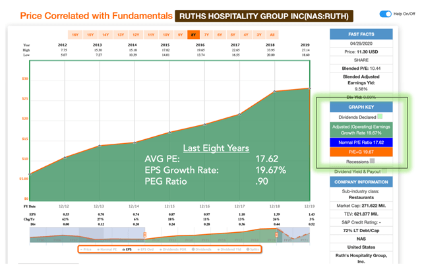Click the Dividends Declared color swatch
The width and height of the screenshot is (422, 275).
[381, 117]
